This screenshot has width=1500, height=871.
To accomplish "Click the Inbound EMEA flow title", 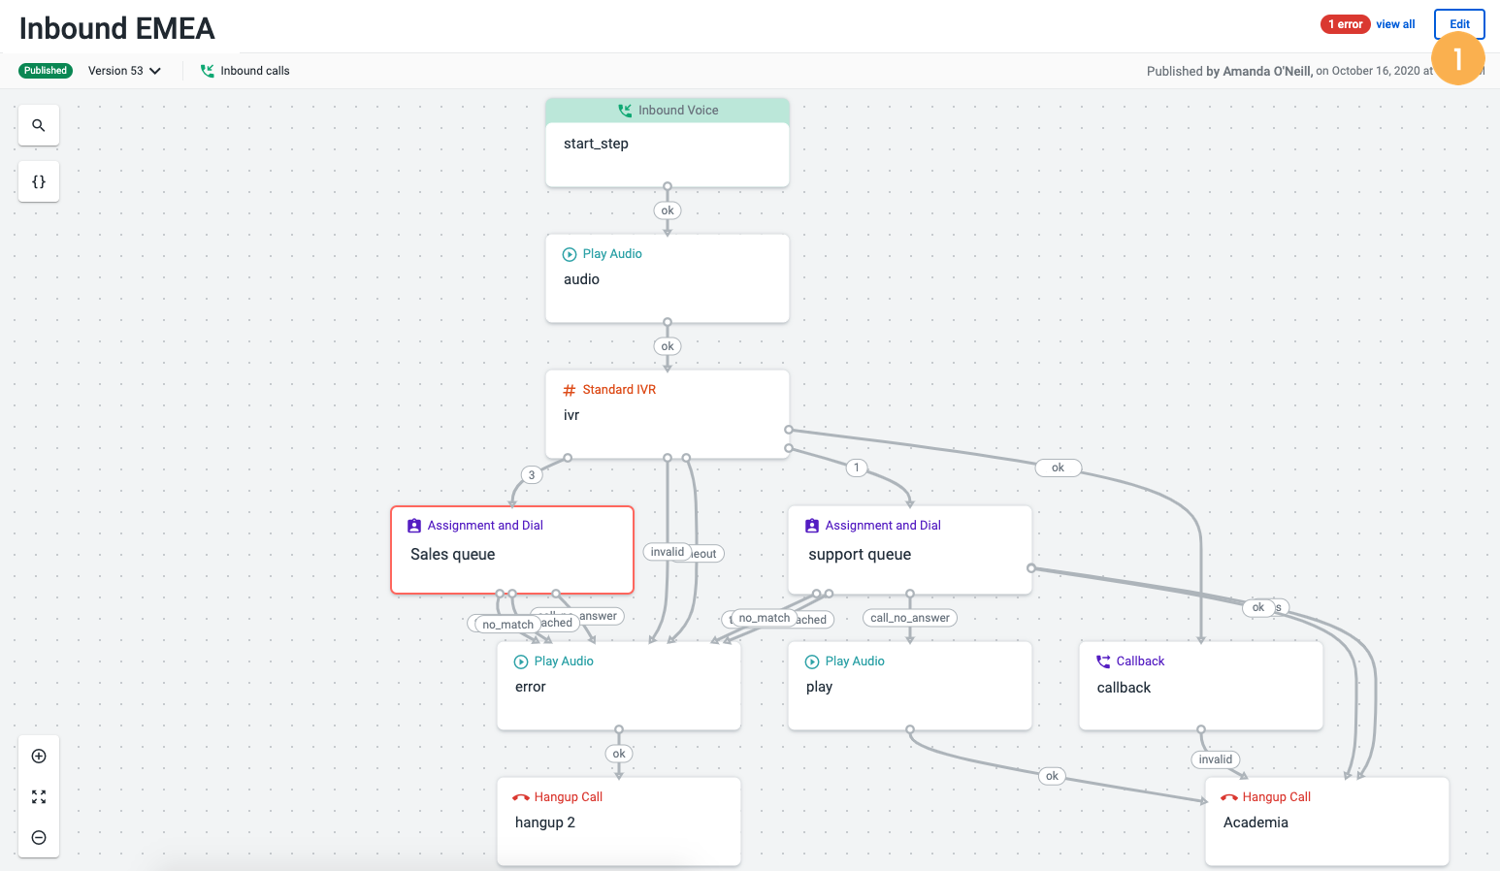I will (x=117, y=28).
